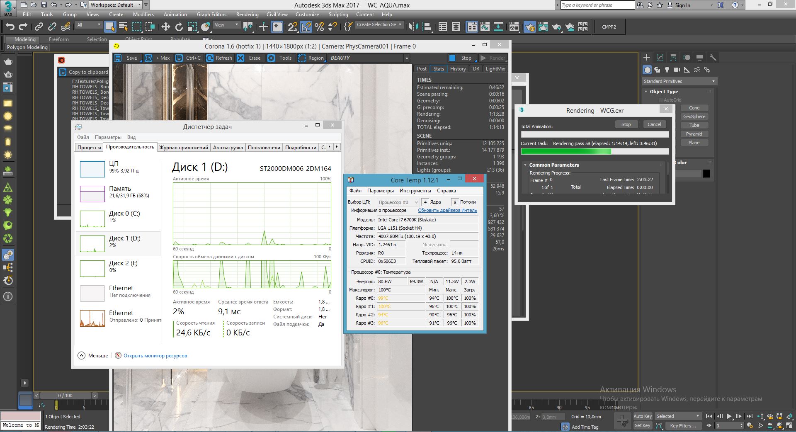Click Stop in Rendering WCG.exr dialog
The height and width of the screenshot is (432, 796).
click(x=626, y=124)
